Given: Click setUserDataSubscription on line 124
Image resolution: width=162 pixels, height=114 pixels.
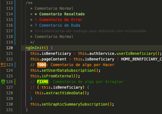Looking at the screenshot, I should point(68,70).
